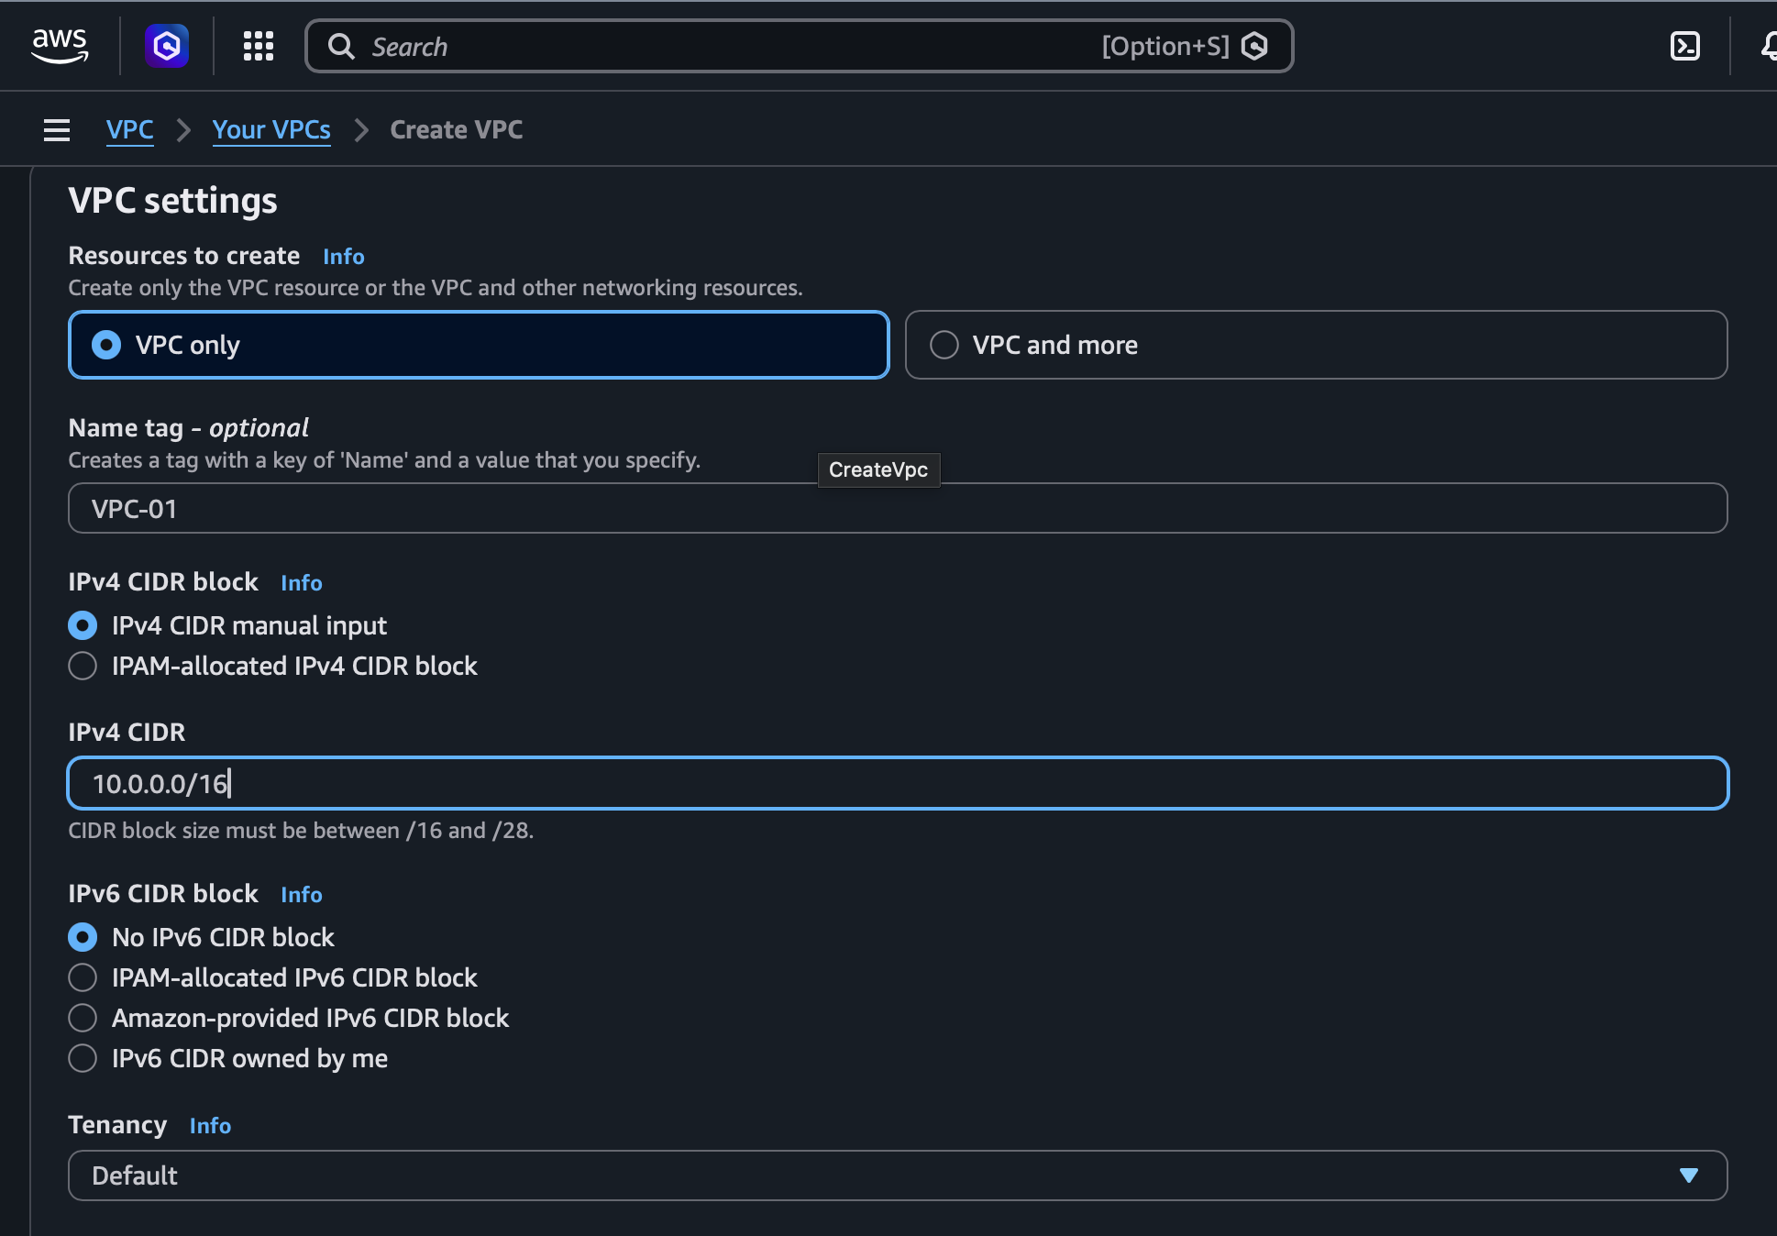1777x1236 pixels.
Task: Toggle the hamburger side navigation icon
Action: click(x=57, y=130)
